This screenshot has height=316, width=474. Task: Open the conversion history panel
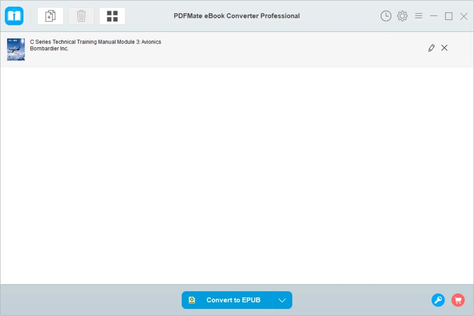[386, 16]
